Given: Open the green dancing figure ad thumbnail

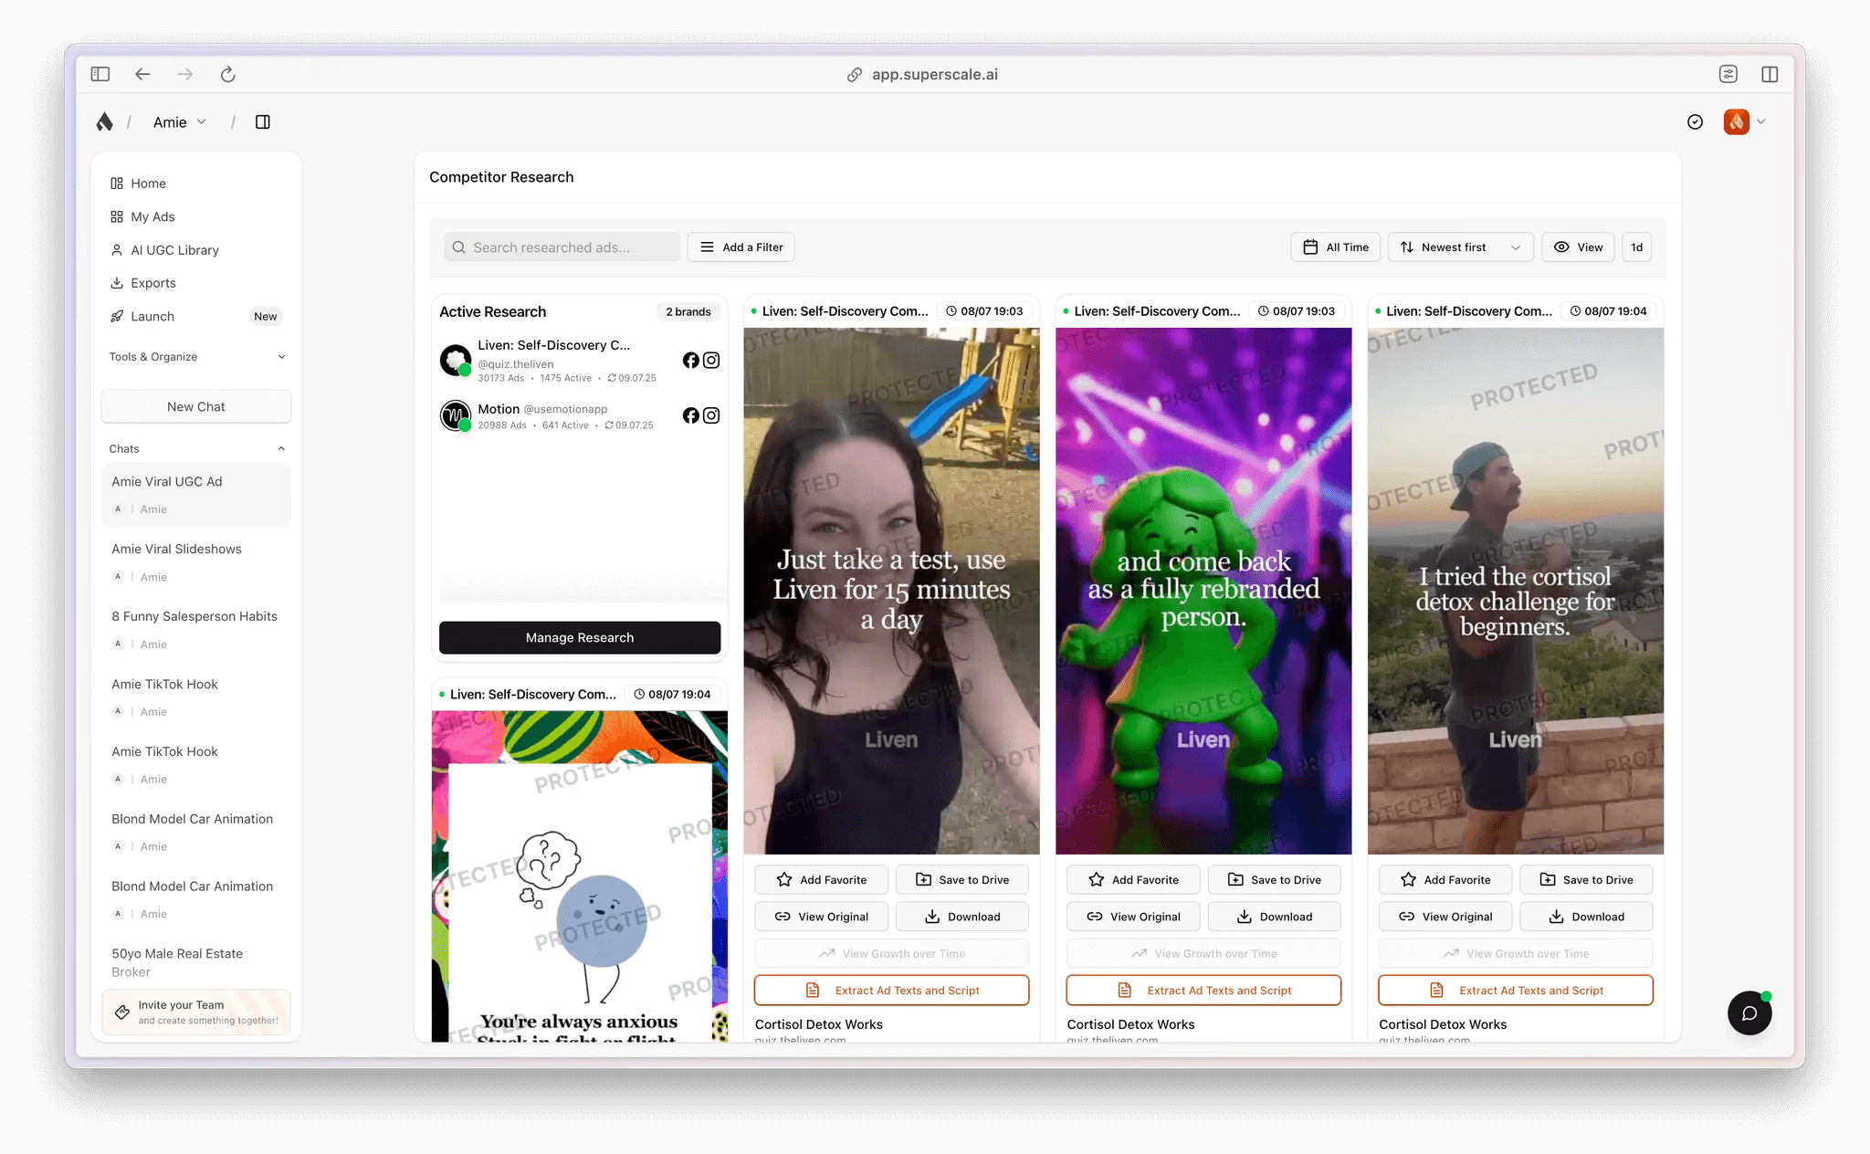Looking at the screenshot, I should point(1203,591).
